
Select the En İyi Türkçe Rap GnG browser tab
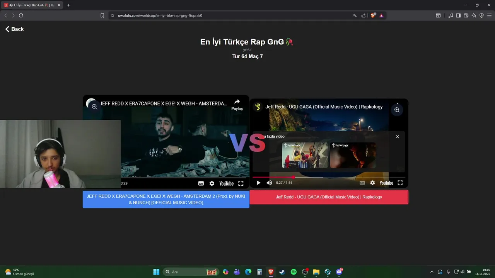[32, 5]
